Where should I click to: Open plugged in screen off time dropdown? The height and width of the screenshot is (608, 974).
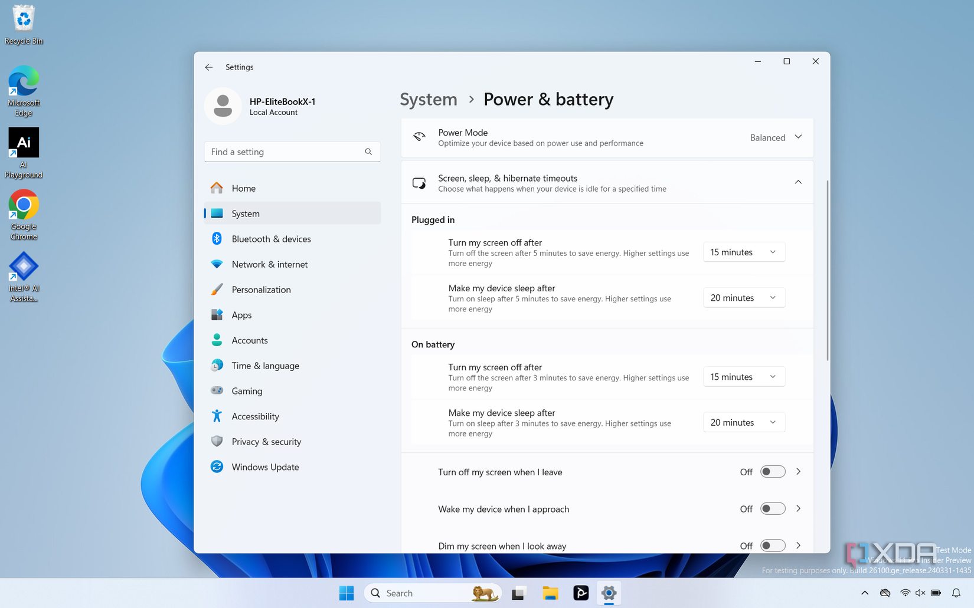point(743,252)
